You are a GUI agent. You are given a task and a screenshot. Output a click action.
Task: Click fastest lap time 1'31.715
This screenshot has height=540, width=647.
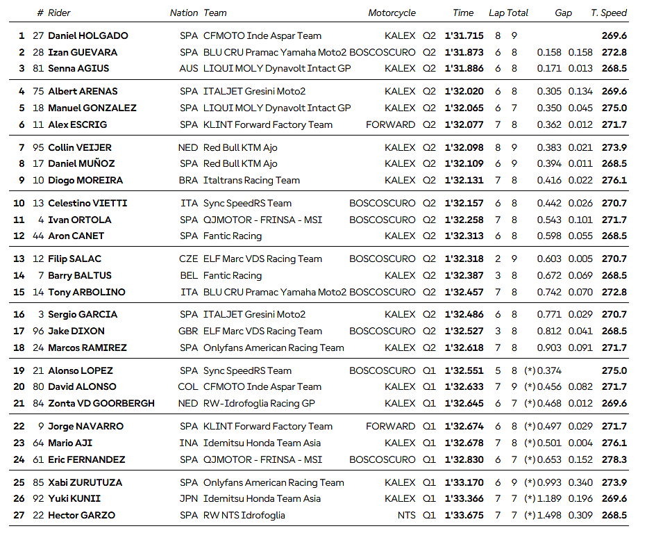(464, 35)
